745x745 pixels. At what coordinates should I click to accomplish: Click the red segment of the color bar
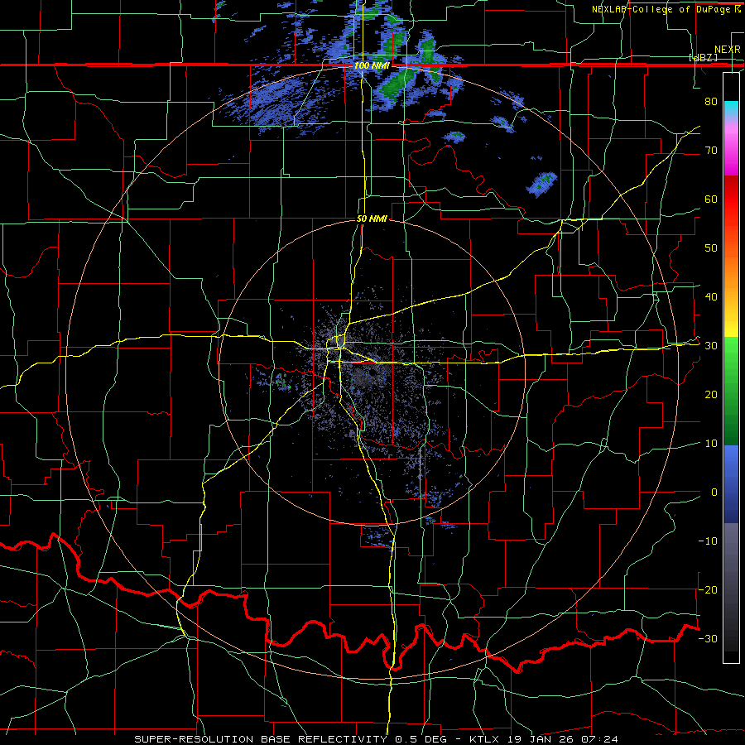click(x=731, y=199)
